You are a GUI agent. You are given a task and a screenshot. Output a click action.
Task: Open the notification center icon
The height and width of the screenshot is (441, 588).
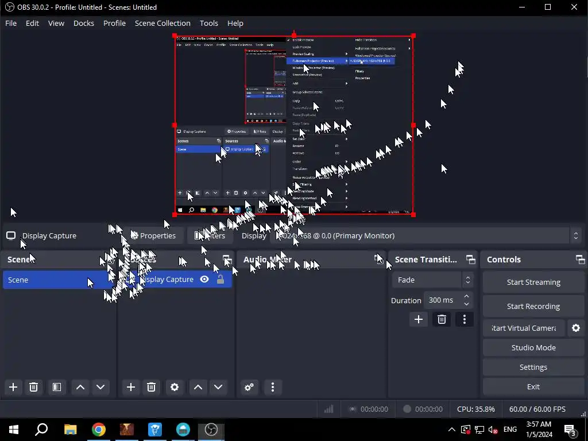(x=570, y=430)
